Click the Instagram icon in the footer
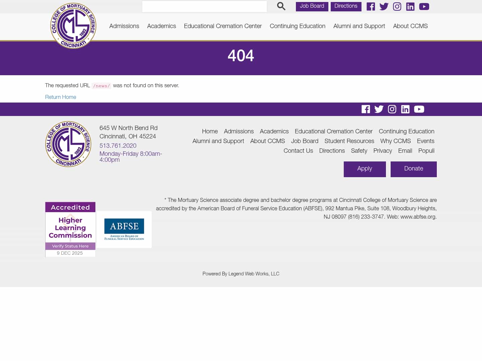The width and height of the screenshot is (482, 361). [392, 109]
